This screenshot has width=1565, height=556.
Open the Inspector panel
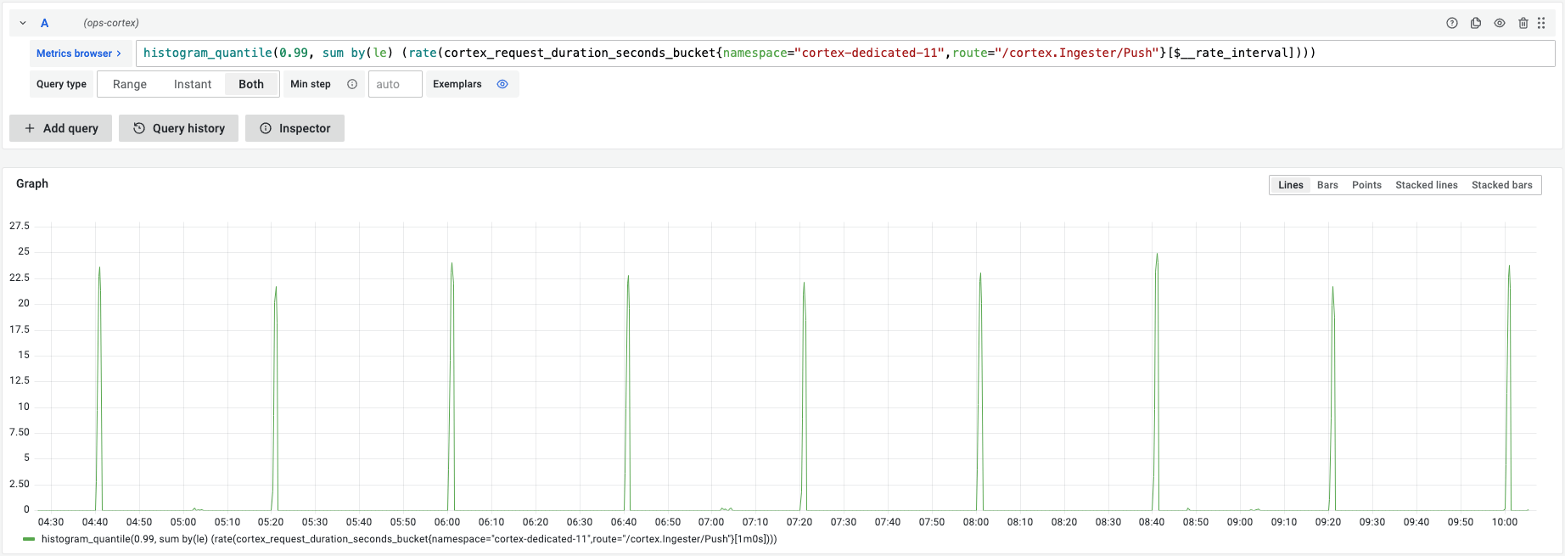click(294, 128)
